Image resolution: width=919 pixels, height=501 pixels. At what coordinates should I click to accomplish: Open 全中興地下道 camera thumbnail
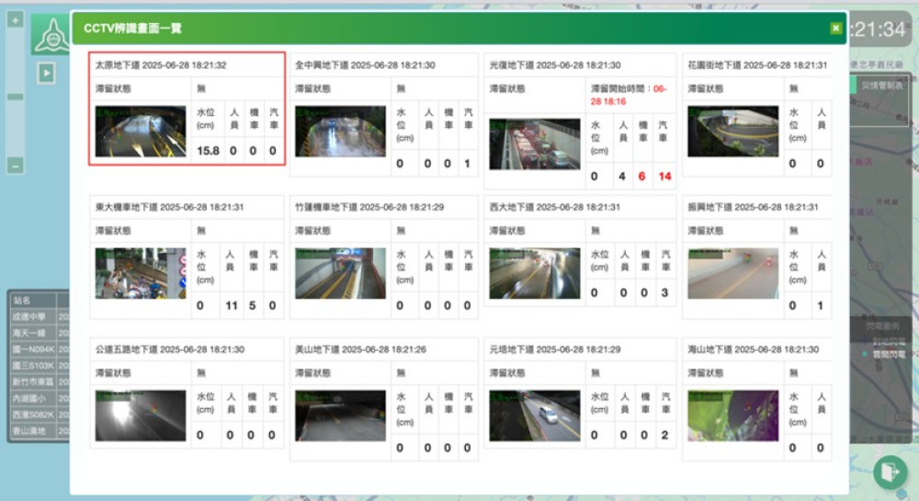click(341, 131)
